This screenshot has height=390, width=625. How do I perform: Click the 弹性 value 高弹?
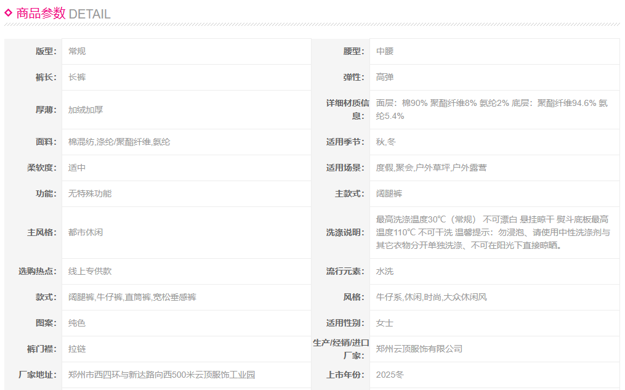(x=385, y=78)
